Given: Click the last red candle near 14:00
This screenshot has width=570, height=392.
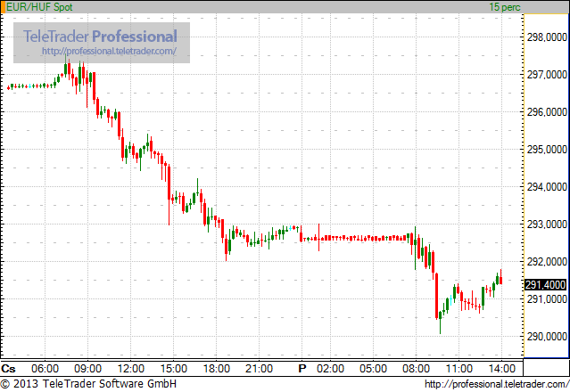Looking at the screenshot, I should pos(501,279).
